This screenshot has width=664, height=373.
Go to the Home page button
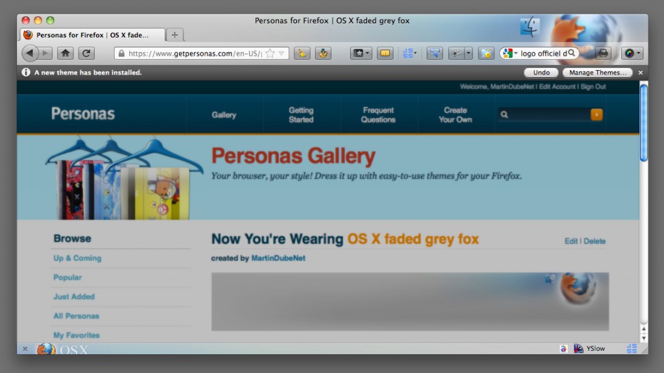[x=65, y=53]
